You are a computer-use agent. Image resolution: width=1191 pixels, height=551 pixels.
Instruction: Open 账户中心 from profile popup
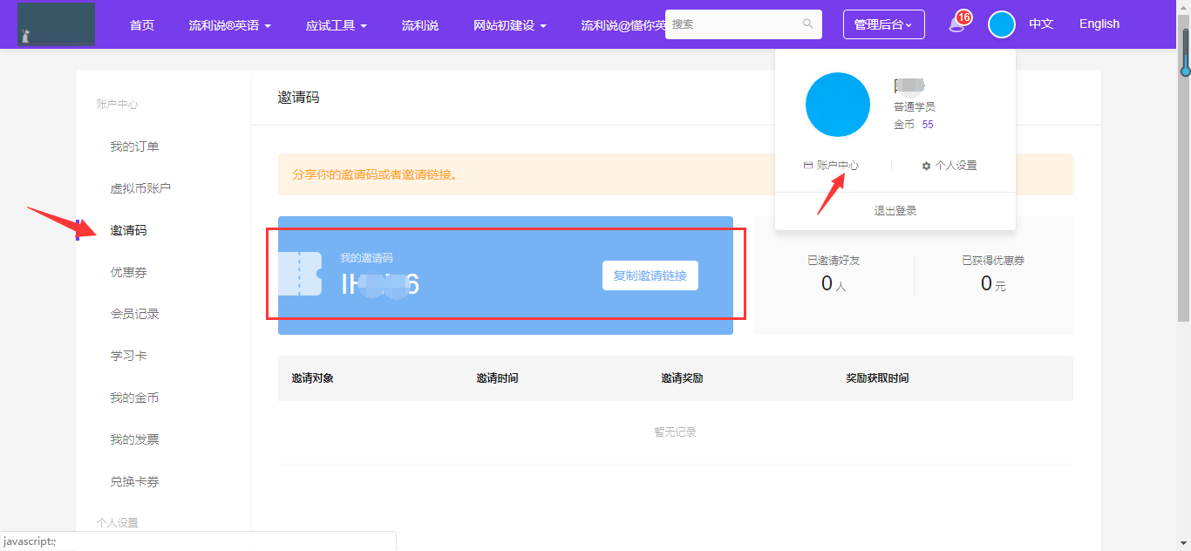click(x=831, y=166)
